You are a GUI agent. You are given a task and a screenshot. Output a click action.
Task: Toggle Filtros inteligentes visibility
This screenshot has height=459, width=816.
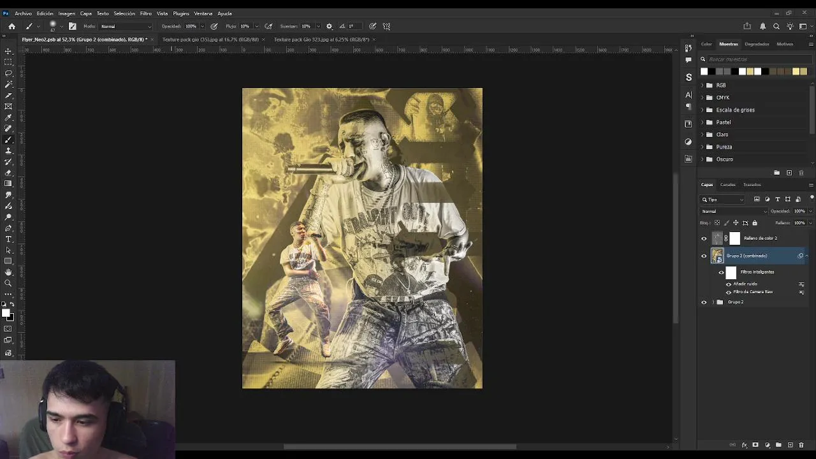pyautogui.click(x=721, y=272)
